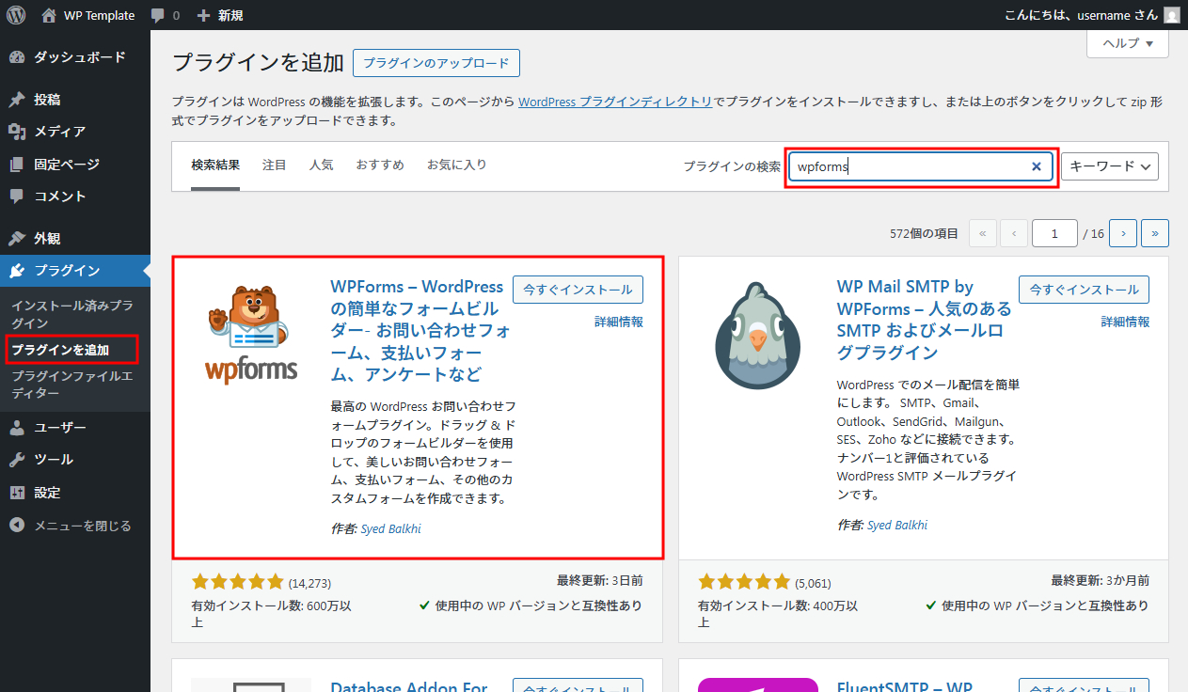Click the WPForms bear logo thumbnail
This screenshot has height=692, width=1188.
(x=251, y=335)
